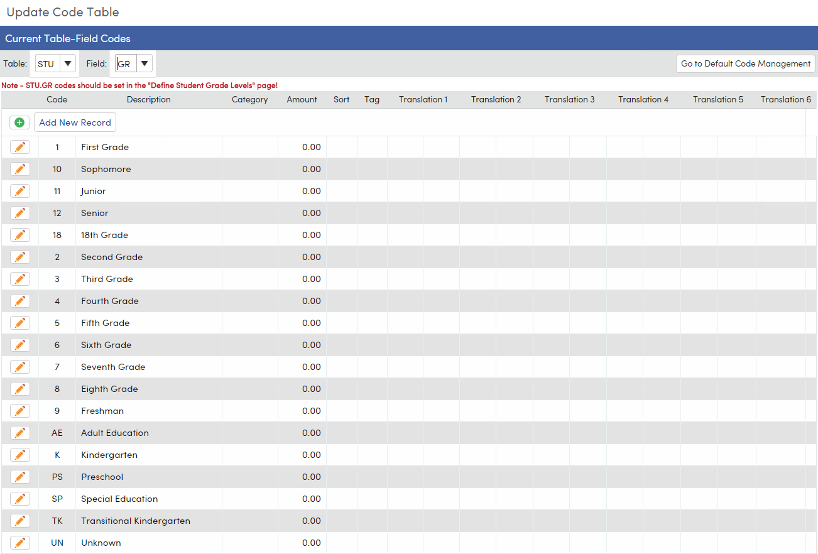This screenshot has height=554, width=818.
Task: Select the Kindergarten description cell
Action: coord(149,455)
